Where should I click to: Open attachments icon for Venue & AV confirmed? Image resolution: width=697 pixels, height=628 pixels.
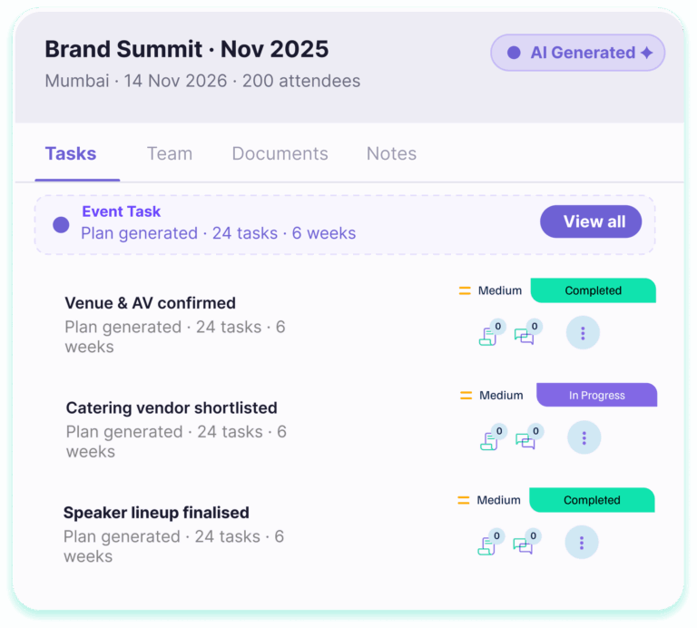click(x=489, y=336)
